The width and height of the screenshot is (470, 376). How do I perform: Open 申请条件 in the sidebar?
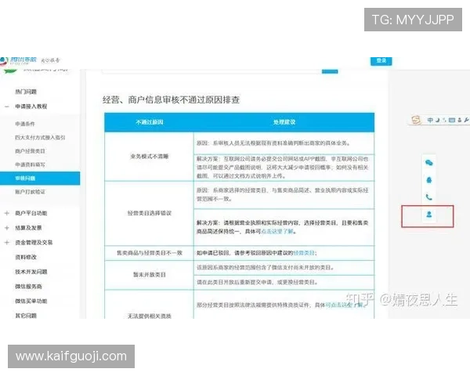[x=25, y=124]
